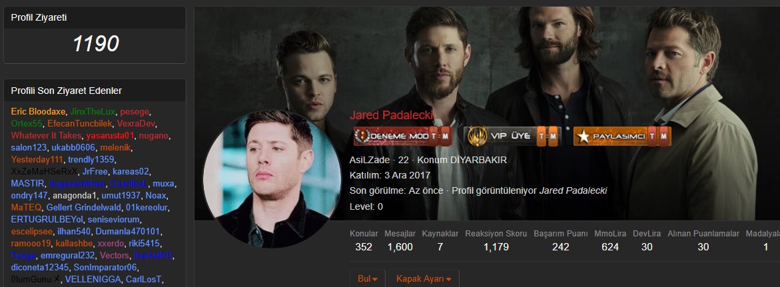
Task: Click the Paylaşımcı star badge
Action: click(x=622, y=137)
